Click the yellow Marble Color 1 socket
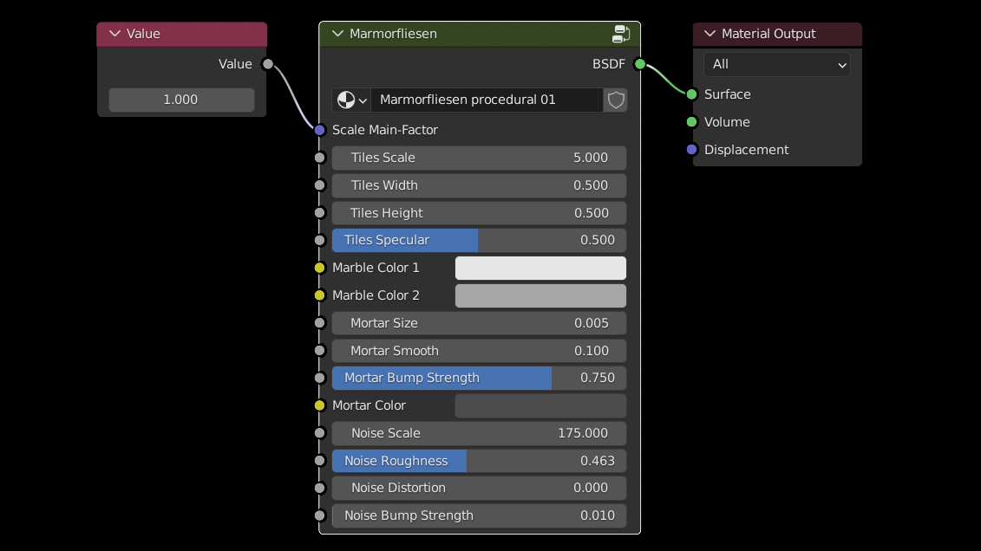Image resolution: width=981 pixels, height=551 pixels. tap(319, 268)
